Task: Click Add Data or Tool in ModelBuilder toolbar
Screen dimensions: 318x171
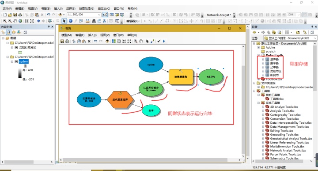Action: click(x=107, y=41)
